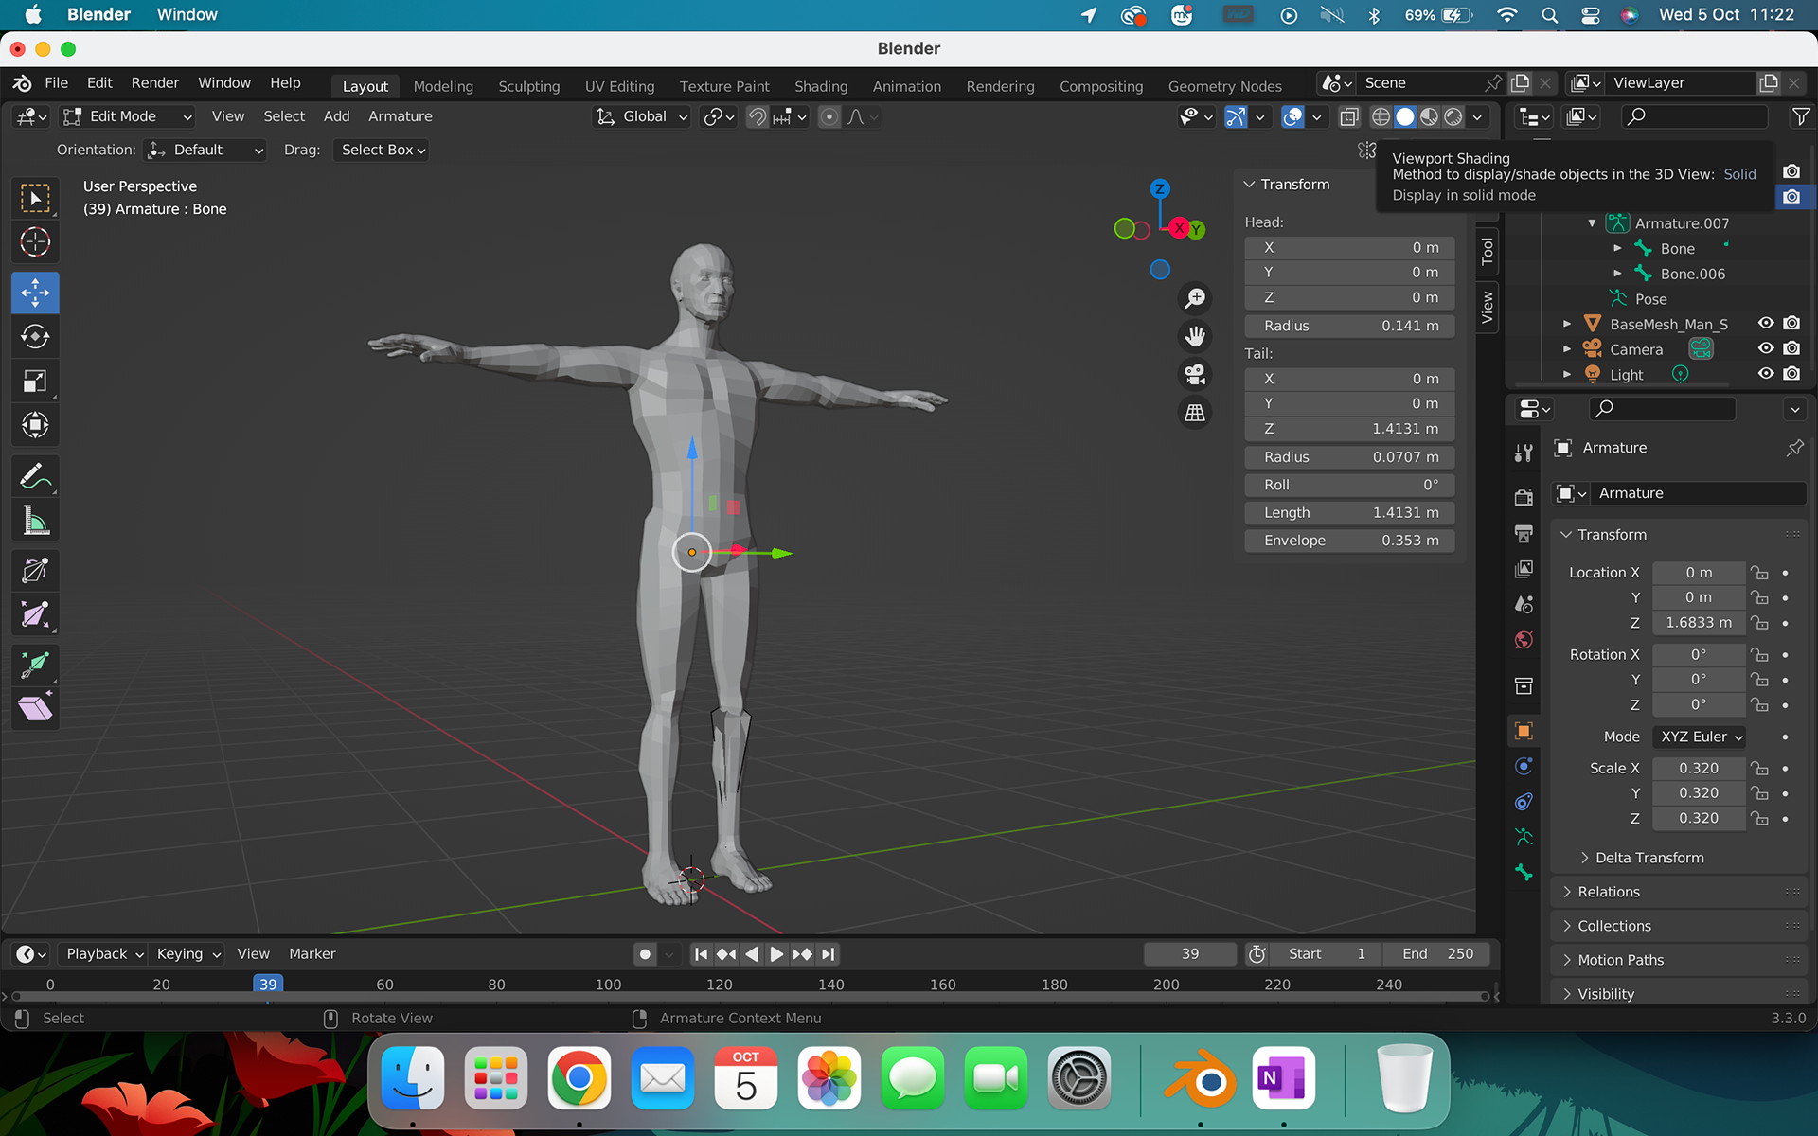Viewport: 1818px width, 1136px height.
Task: Open the Edit Mode dropdown
Action: click(128, 116)
